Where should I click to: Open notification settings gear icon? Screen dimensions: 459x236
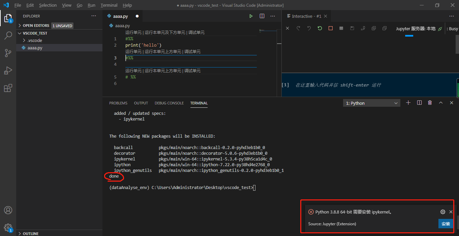coord(443,212)
